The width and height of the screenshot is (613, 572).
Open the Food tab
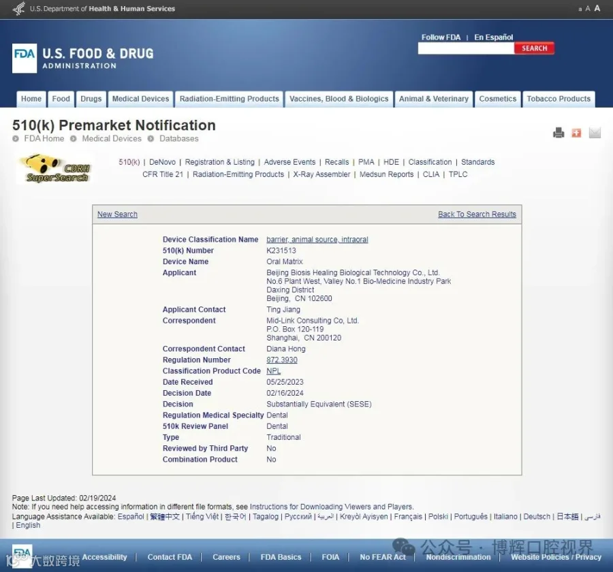click(x=61, y=99)
